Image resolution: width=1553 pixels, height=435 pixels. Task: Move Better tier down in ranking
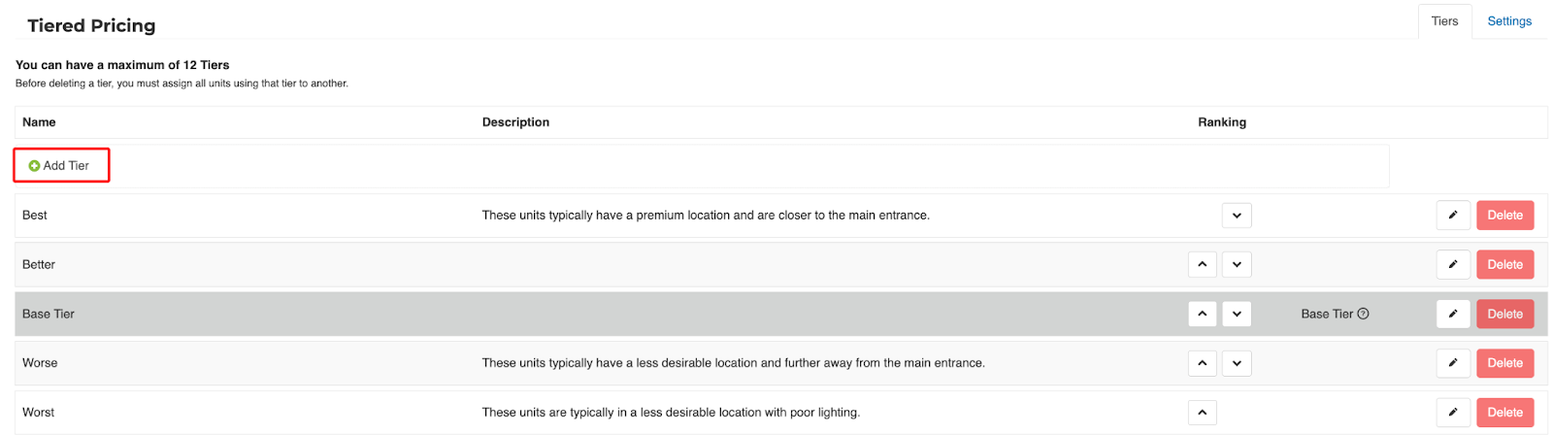click(x=1236, y=264)
